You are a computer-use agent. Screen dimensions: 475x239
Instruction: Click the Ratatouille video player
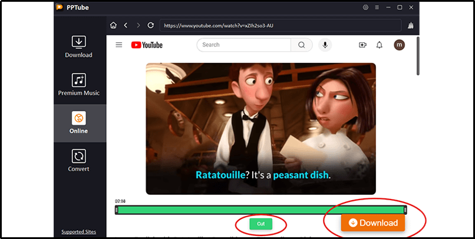click(261, 128)
